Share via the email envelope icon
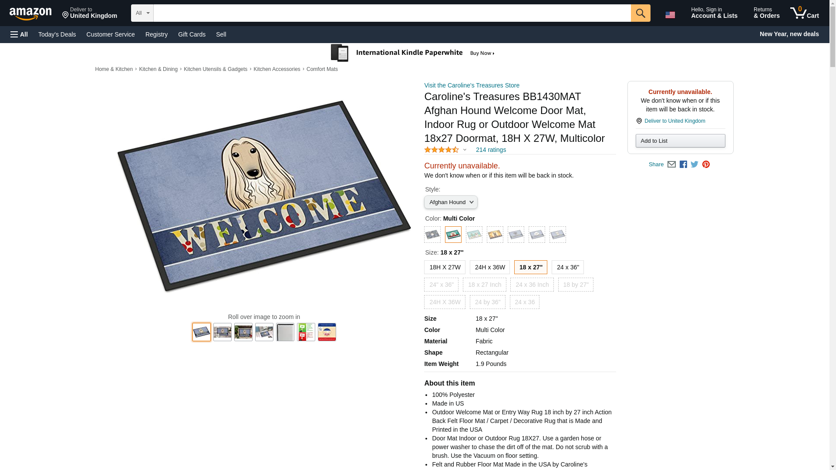This screenshot has height=470, width=836. click(671, 164)
